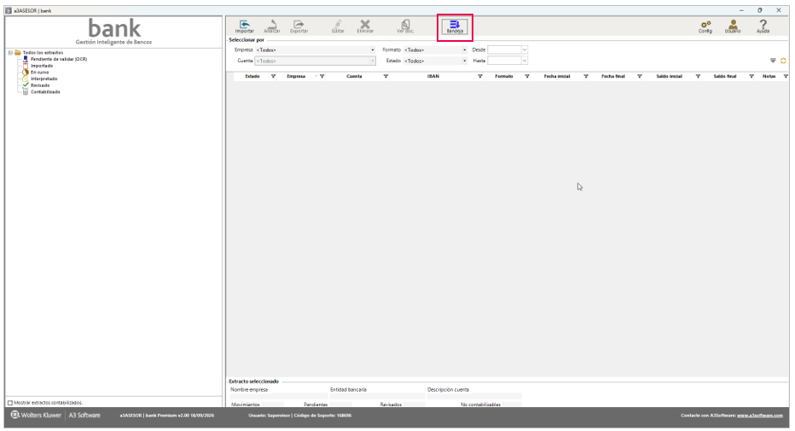The width and height of the screenshot is (795, 431).
Task: Open the Ayuda help icon
Action: 763,26
